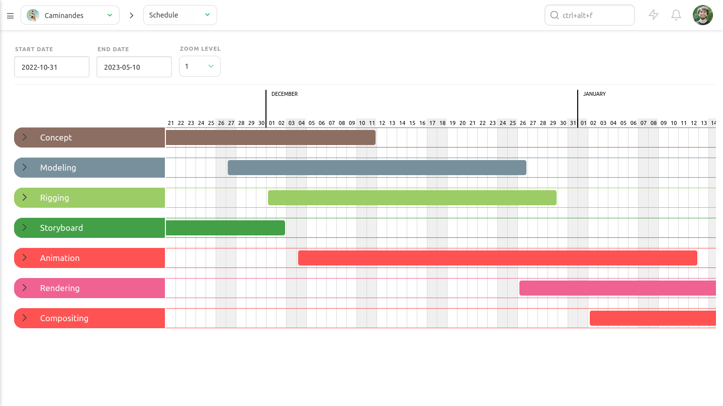723x406 pixels.
Task: Click the End Date input field
Action: coord(134,67)
